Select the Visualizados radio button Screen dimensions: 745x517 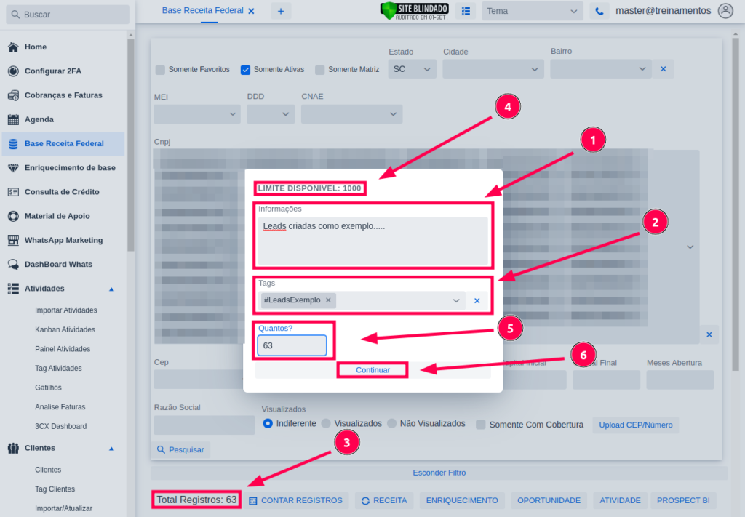click(326, 423)
